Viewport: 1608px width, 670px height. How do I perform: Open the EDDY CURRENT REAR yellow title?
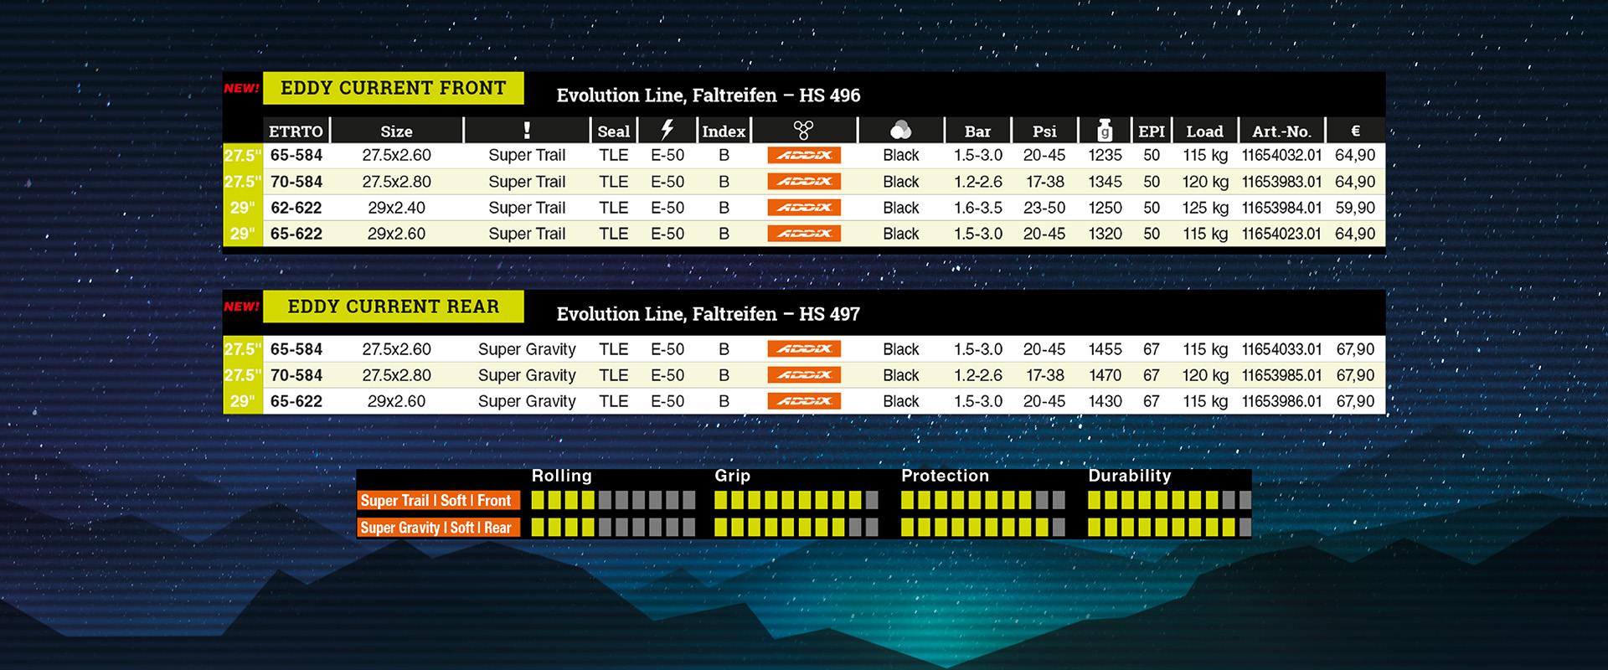coord(394,307)
